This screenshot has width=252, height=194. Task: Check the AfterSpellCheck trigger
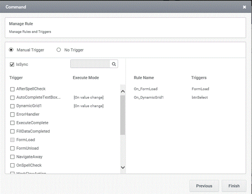pyautogui.click(x=13, y=89)
